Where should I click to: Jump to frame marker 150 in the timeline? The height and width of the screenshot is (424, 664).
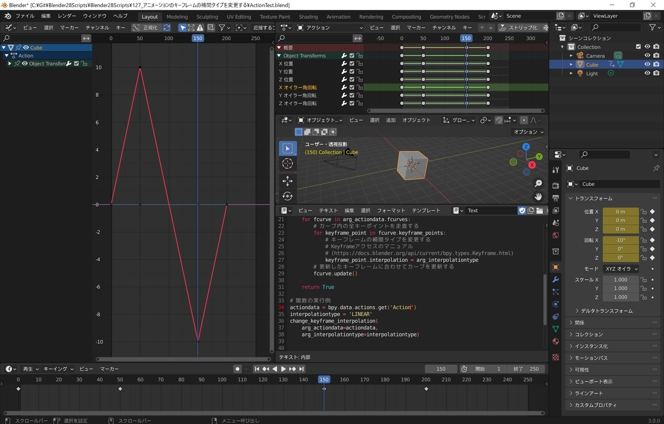[x=324, y=380]
